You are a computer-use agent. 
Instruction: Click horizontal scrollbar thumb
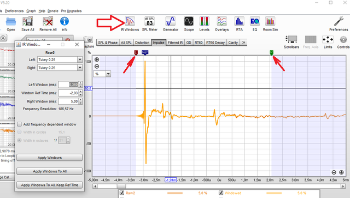coord(121,186)
